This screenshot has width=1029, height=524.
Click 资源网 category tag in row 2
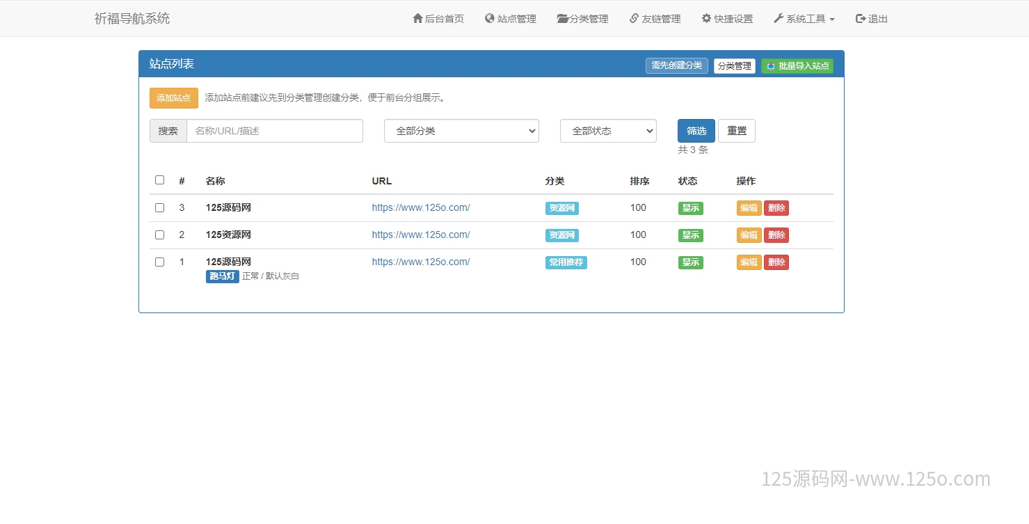coord(562,235)
